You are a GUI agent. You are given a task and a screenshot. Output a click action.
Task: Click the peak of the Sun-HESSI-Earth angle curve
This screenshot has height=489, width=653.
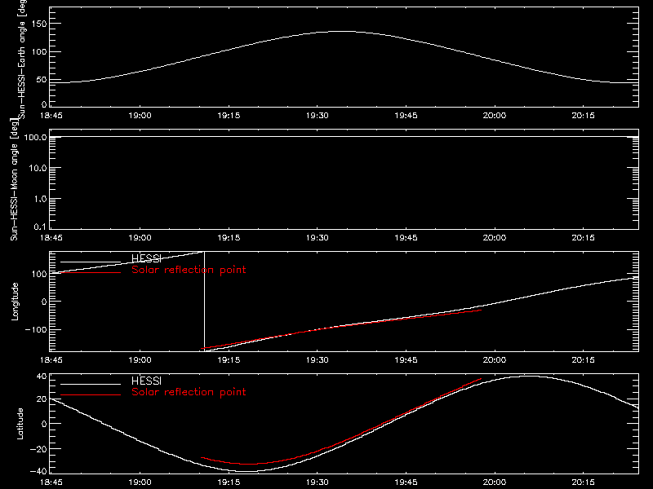pyautogui.click(x=342, y=31)
